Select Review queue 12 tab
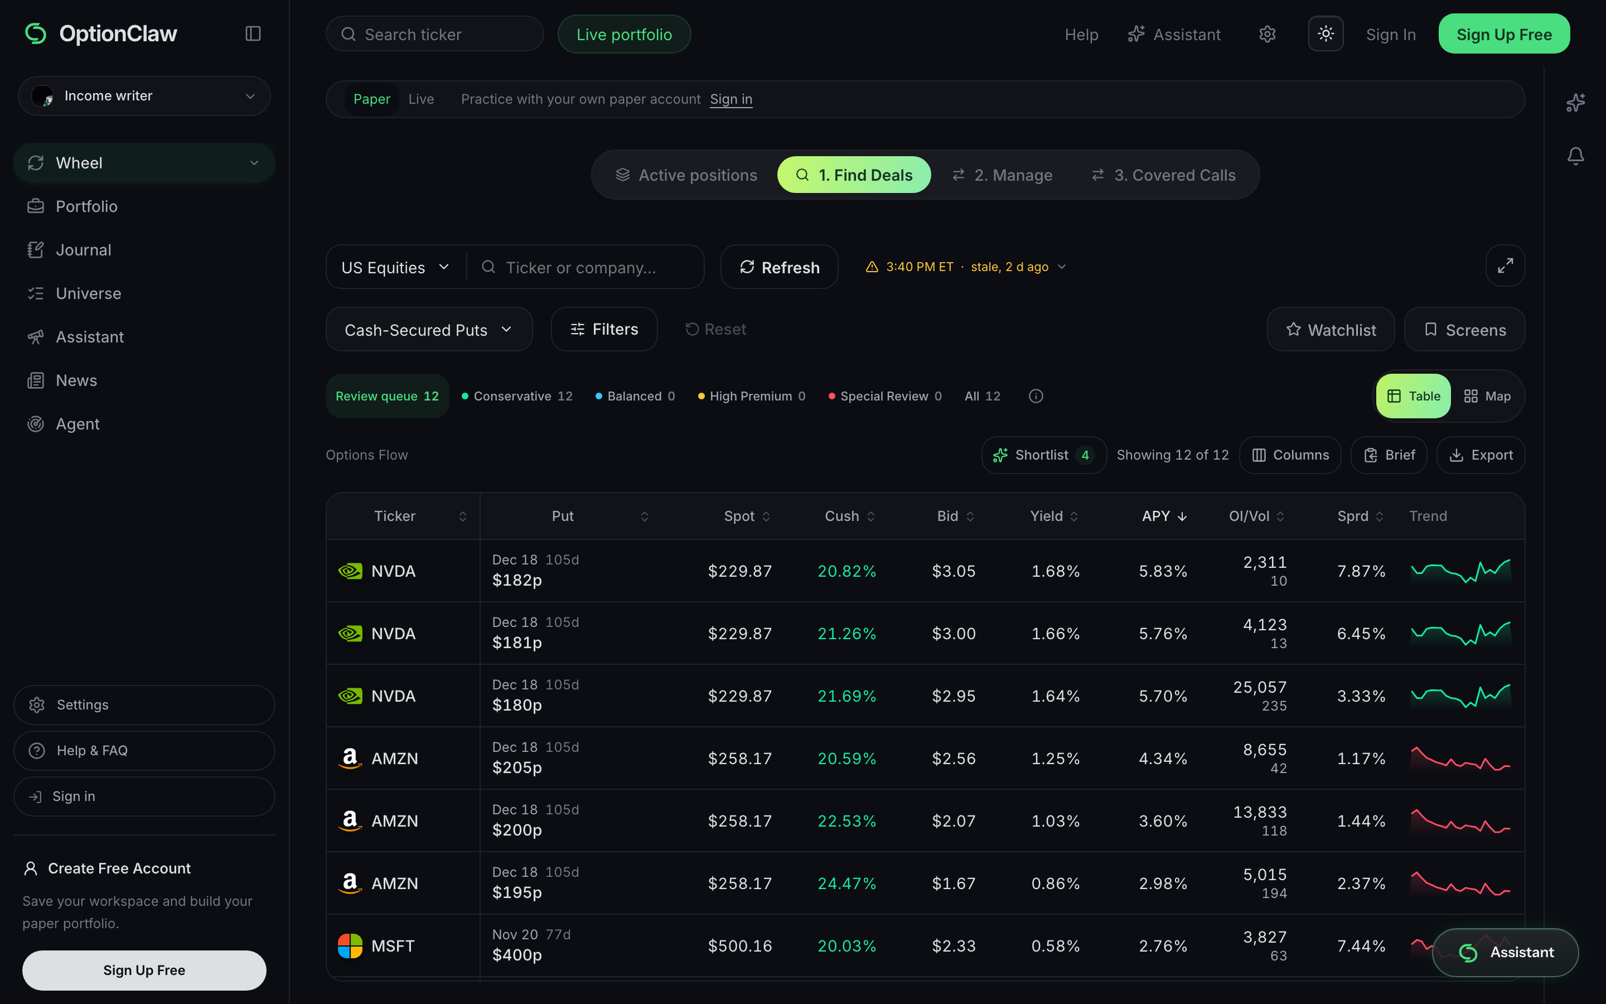The height and width of the screenshot is (1004, 1606). (387, 396)
